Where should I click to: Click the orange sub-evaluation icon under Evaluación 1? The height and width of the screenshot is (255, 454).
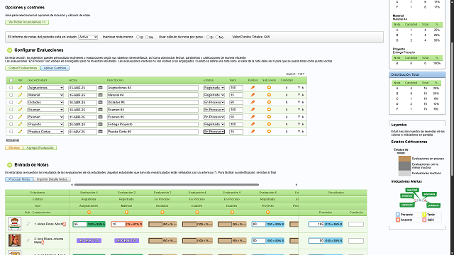tap(89, 212)
